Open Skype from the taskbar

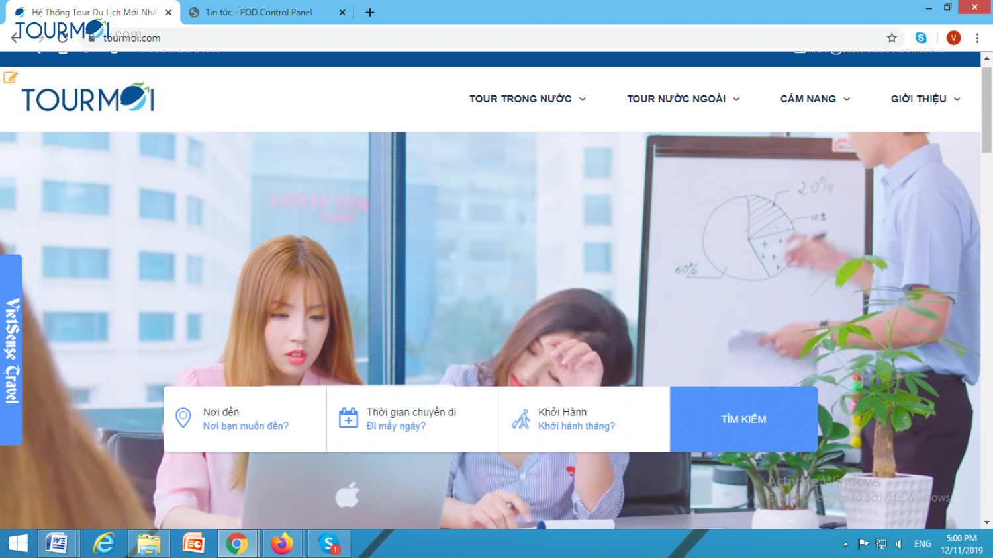328,543
